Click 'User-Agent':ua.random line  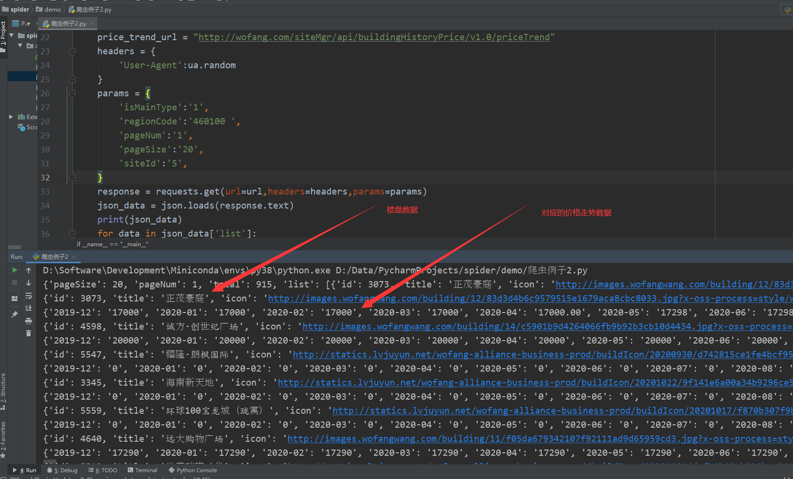point(178,65)
